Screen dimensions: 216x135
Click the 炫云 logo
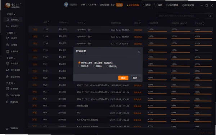pos(13,5)
